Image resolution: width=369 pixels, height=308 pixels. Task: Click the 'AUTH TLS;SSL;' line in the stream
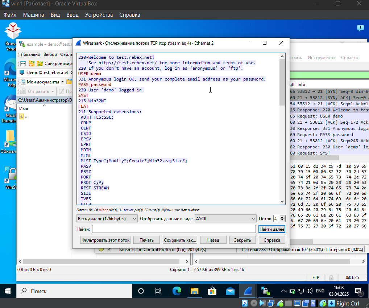[x=97, y=117]
